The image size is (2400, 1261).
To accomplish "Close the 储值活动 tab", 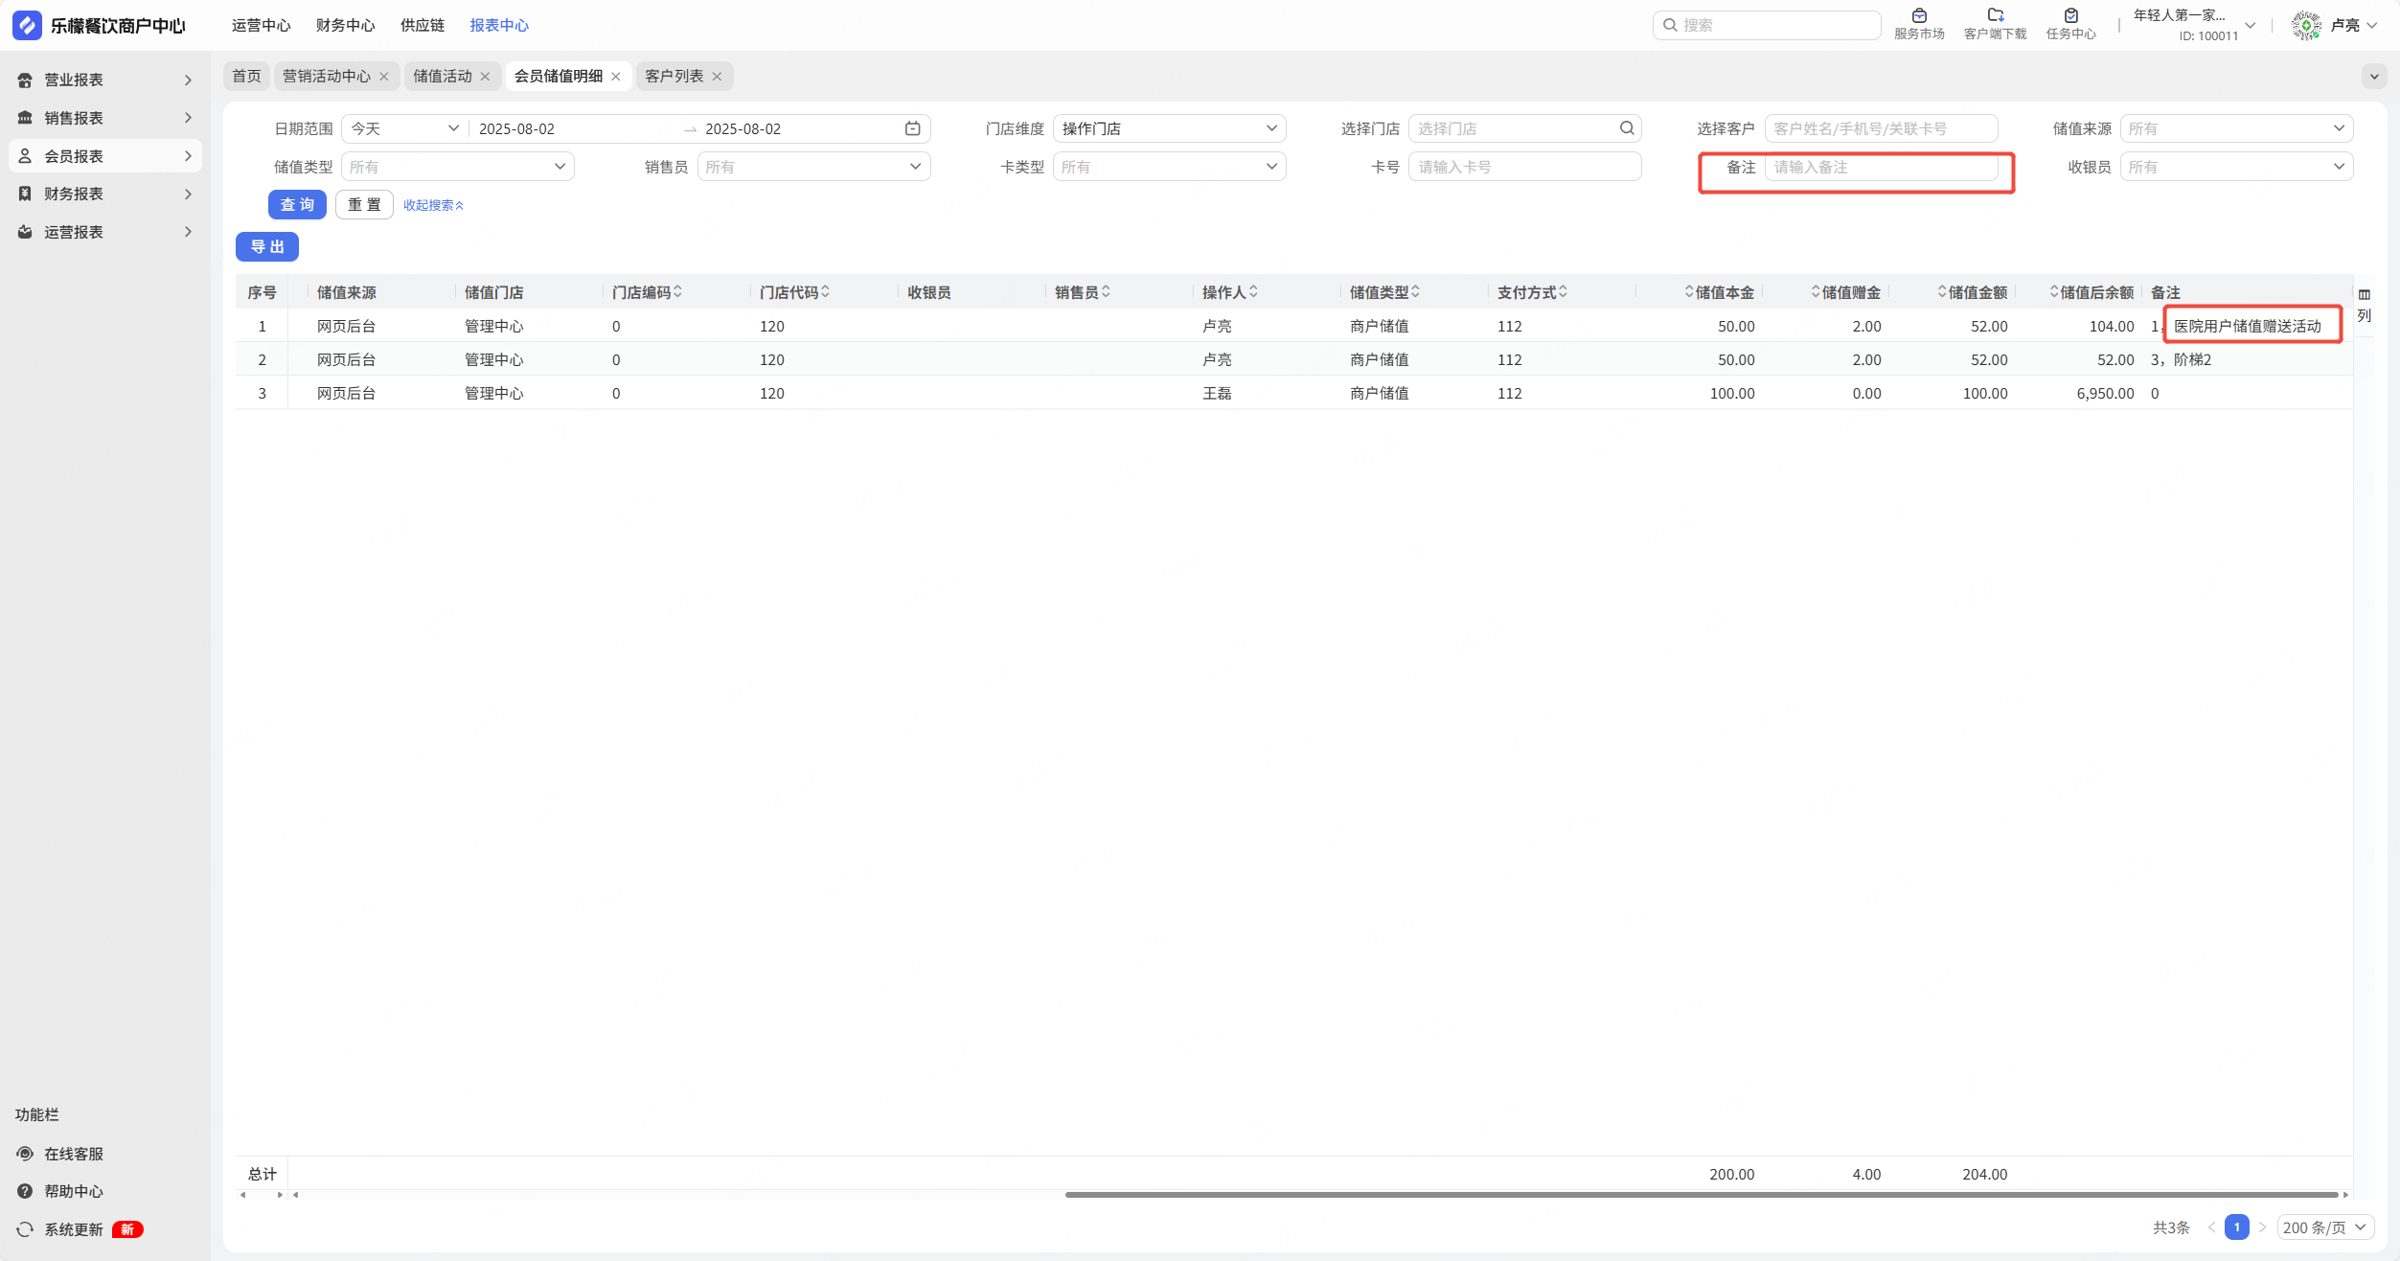I will [x=486, y=77].
